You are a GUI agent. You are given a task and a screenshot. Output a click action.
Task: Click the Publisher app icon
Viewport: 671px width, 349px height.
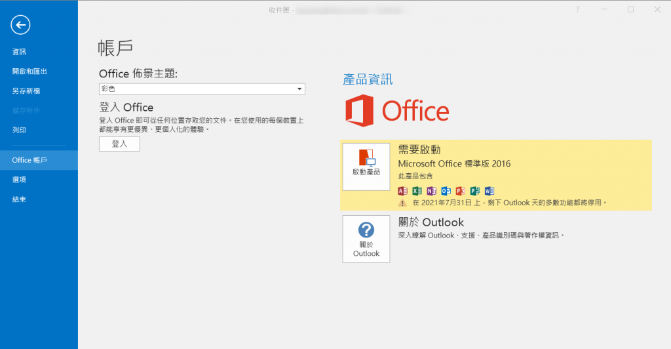click(475, 191)
